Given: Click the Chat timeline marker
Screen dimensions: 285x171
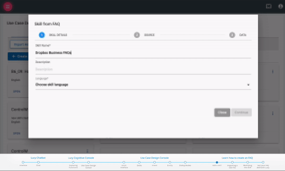Looking at the screenshot, I should [38, 162].
